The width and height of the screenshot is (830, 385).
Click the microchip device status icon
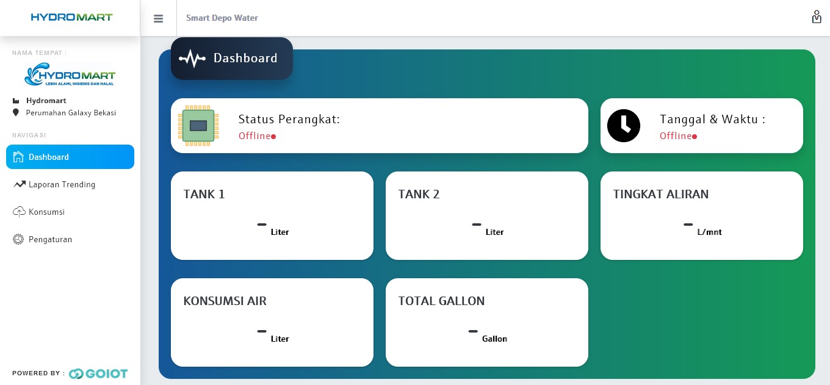[x=198, y=126]
